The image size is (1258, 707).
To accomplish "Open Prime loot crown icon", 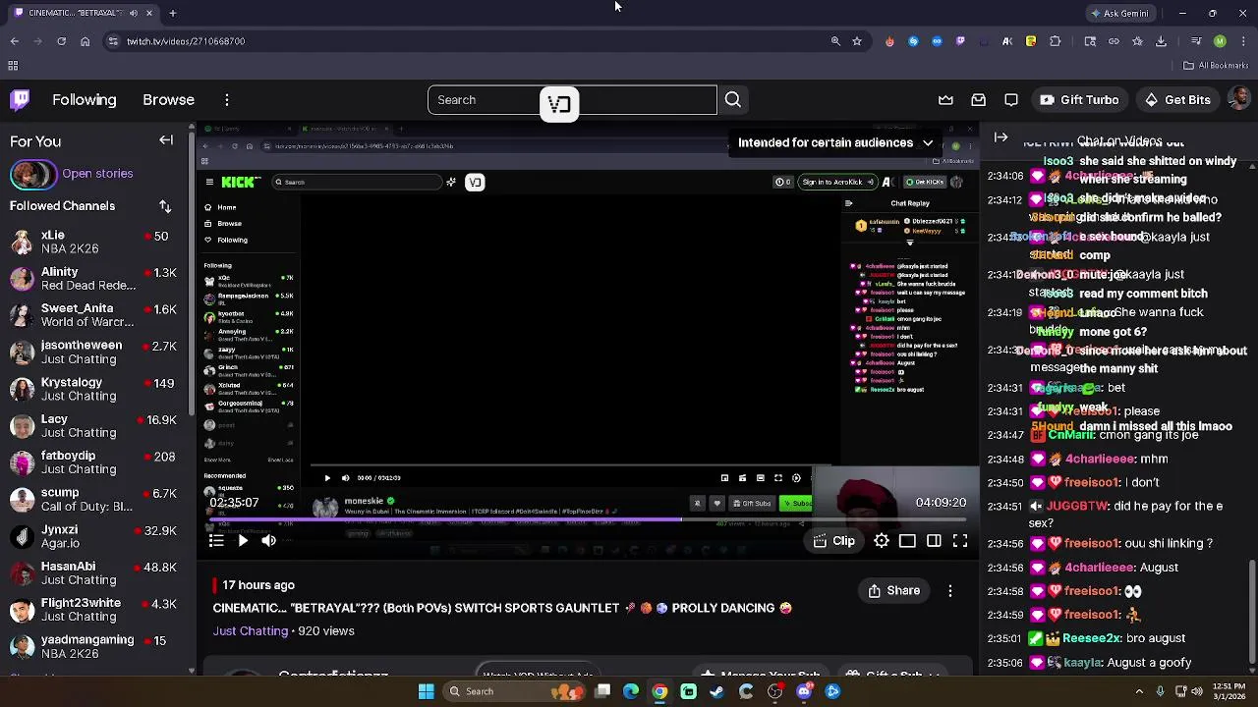I will pos(945,100).
